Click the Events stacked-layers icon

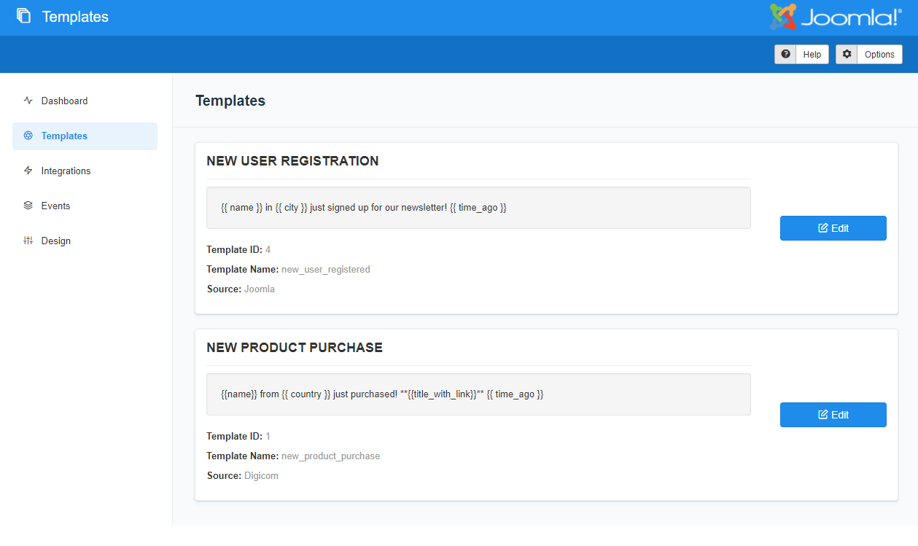[x=27, y=206]
